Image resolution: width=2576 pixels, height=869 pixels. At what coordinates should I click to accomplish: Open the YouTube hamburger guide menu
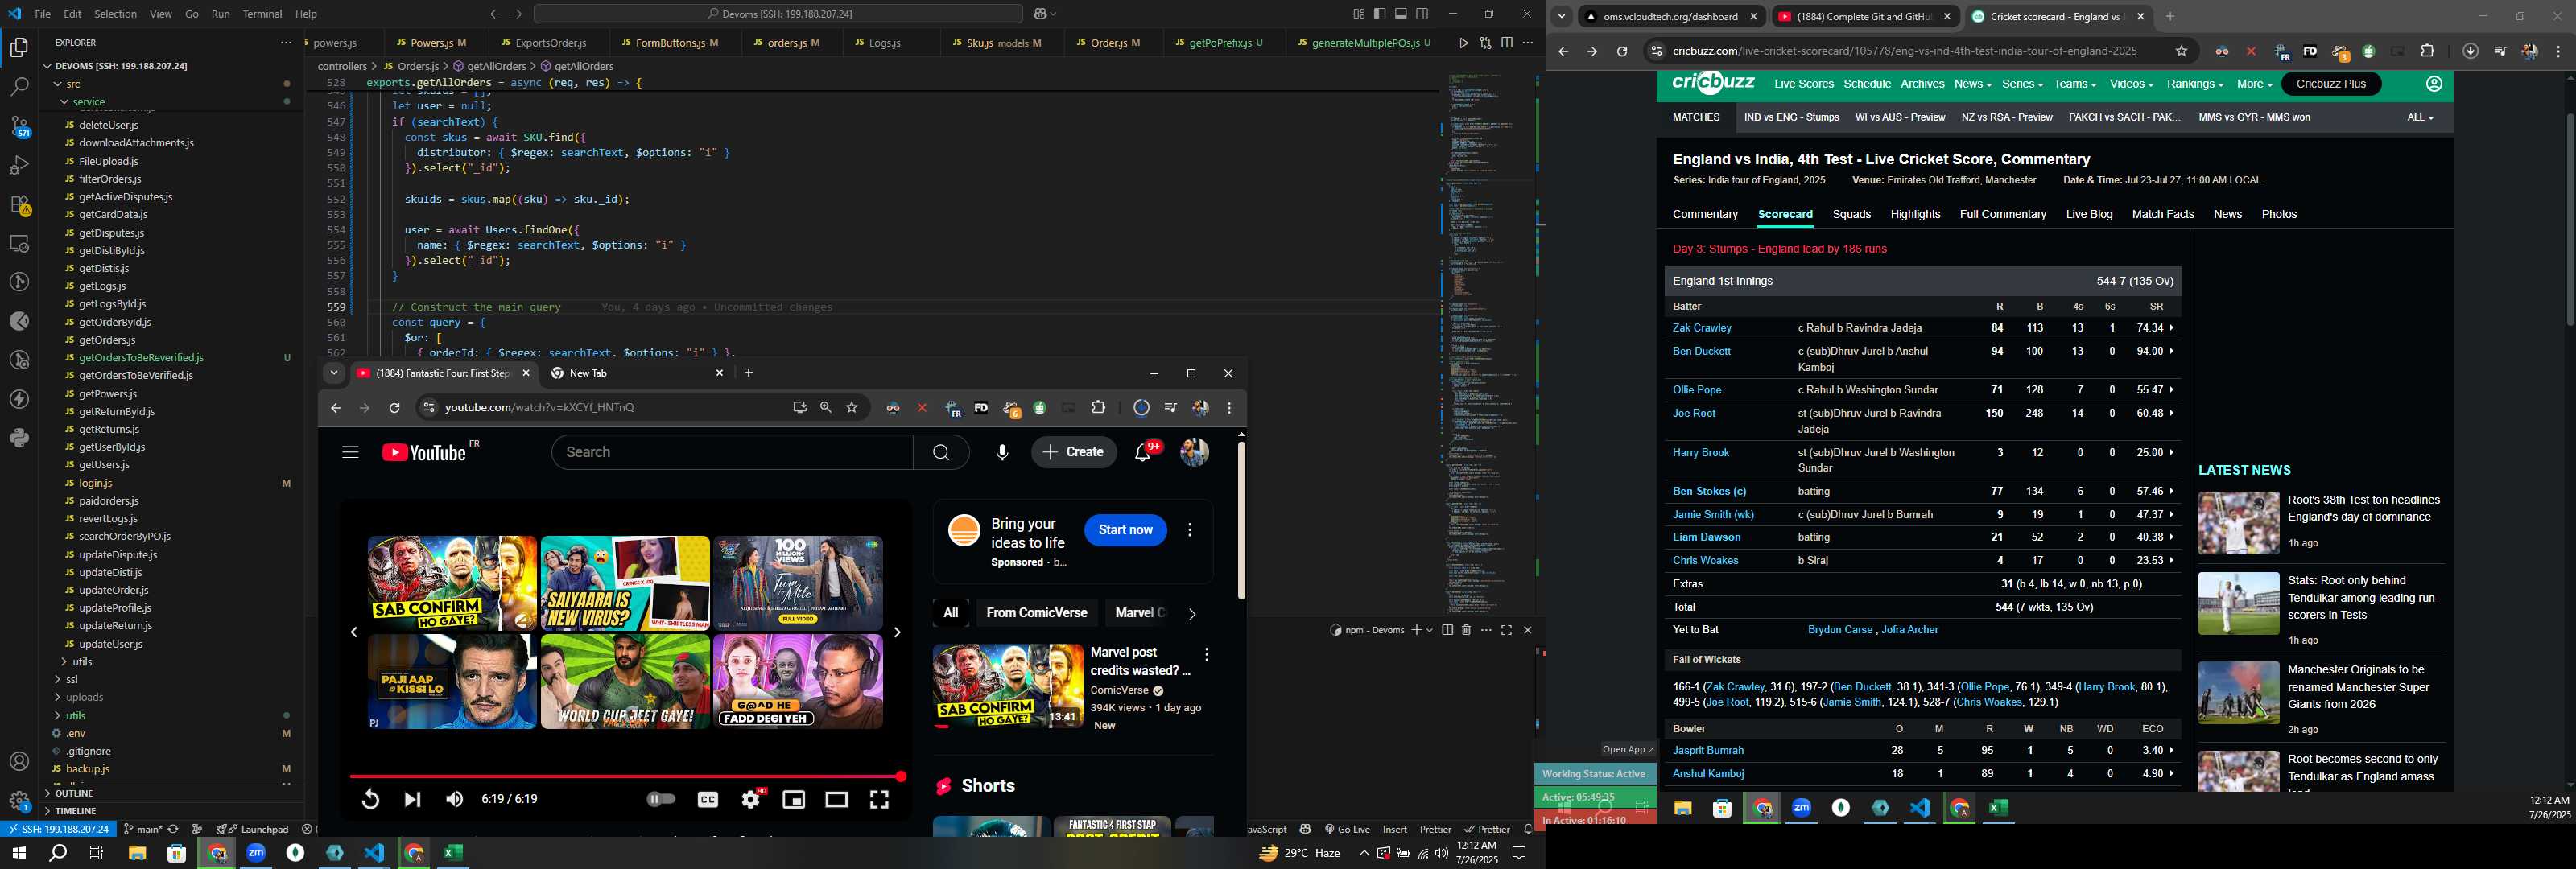coord(350,452)
